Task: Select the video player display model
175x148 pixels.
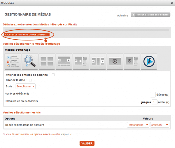Action: point(115,61)
